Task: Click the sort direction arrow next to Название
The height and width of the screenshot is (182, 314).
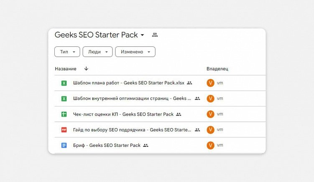Action: tap(86, 68)
